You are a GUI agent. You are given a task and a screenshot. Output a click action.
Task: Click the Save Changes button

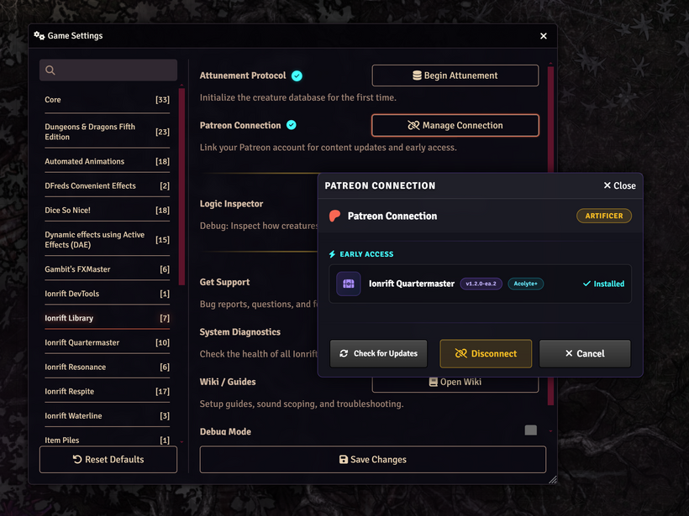pos(372,459)
